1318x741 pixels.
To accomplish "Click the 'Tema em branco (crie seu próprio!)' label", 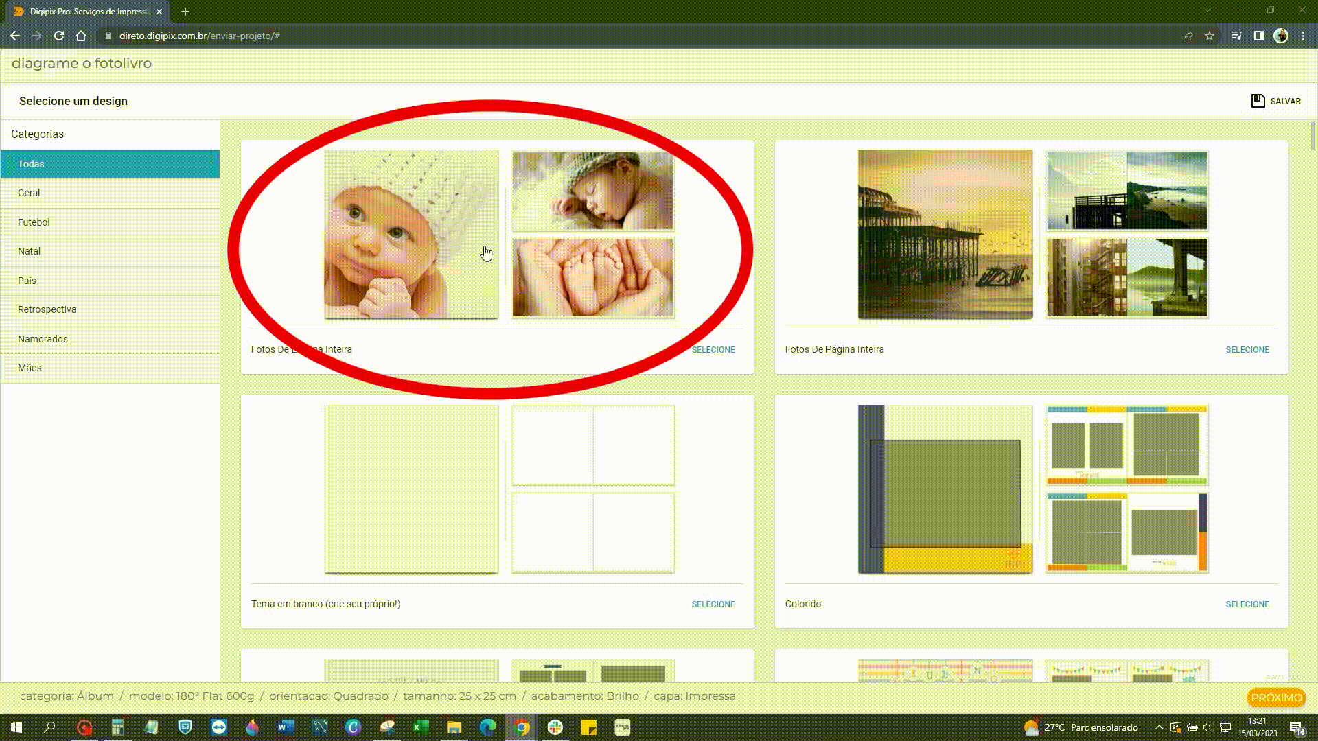I will [x=325, y=604].
